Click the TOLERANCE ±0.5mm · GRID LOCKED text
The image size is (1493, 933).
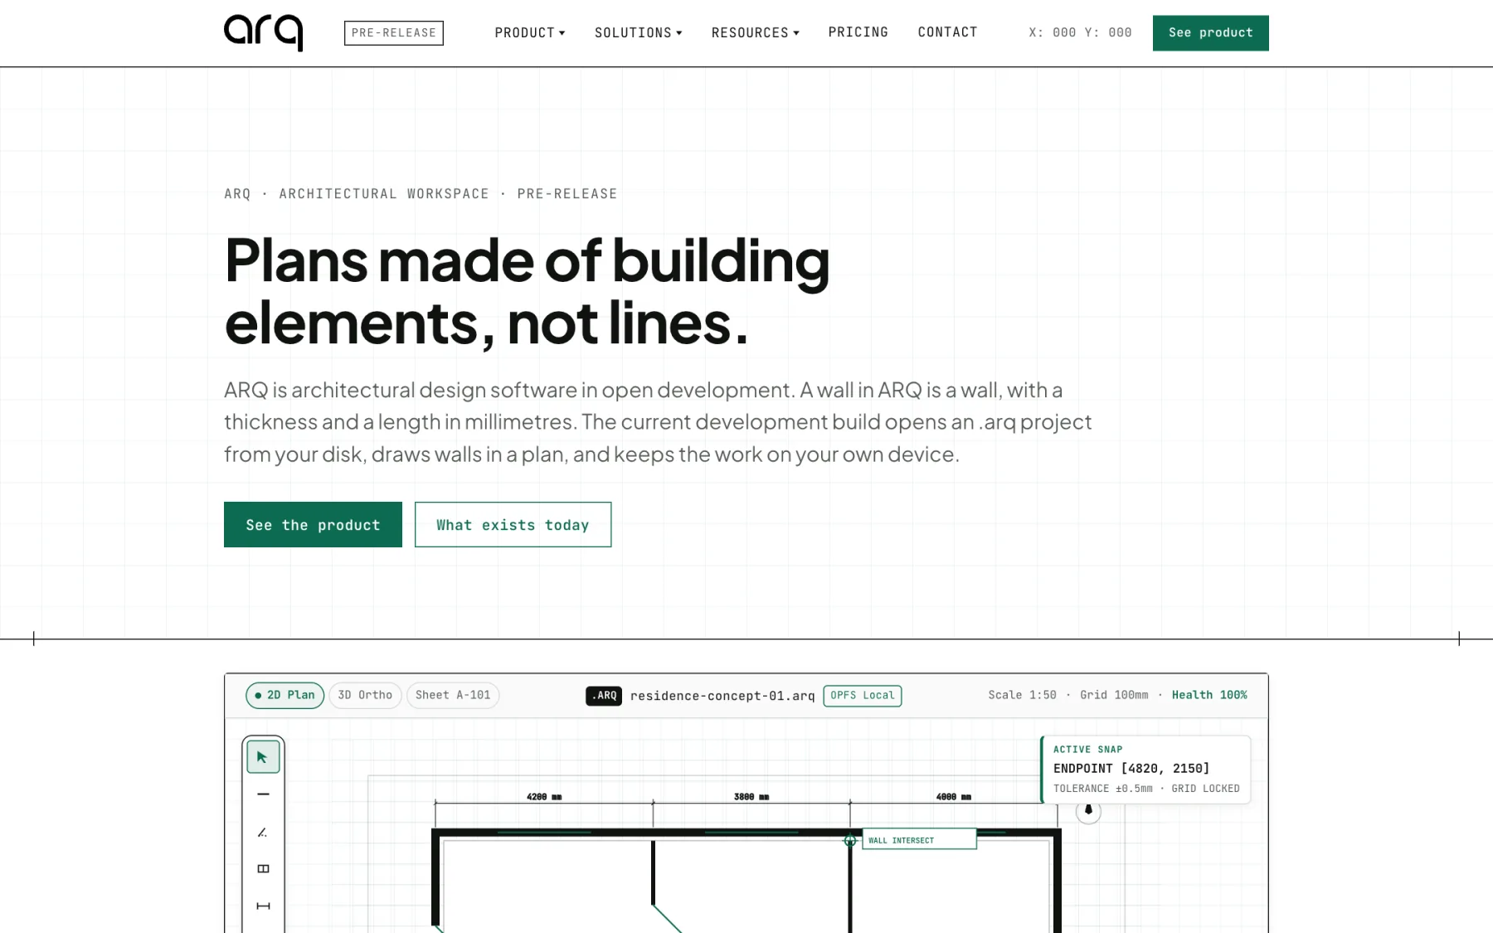pos(1146,789)
